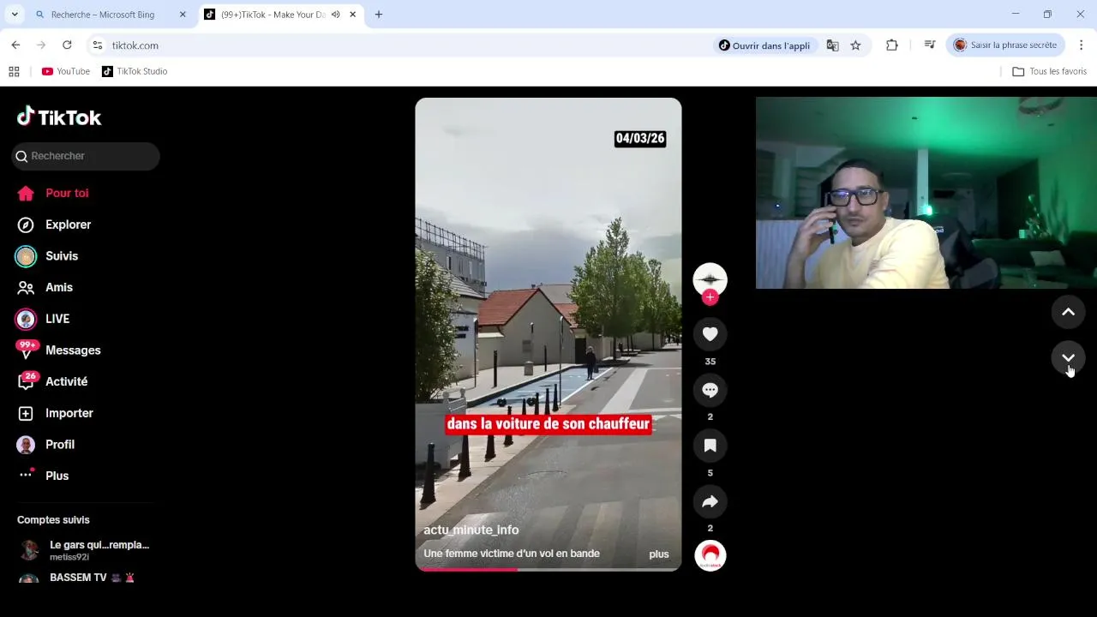Screen dimensions: 1097x617
Task: Open the YouTube bookmark
Action: pyautogui.click(x=66, y=71)
